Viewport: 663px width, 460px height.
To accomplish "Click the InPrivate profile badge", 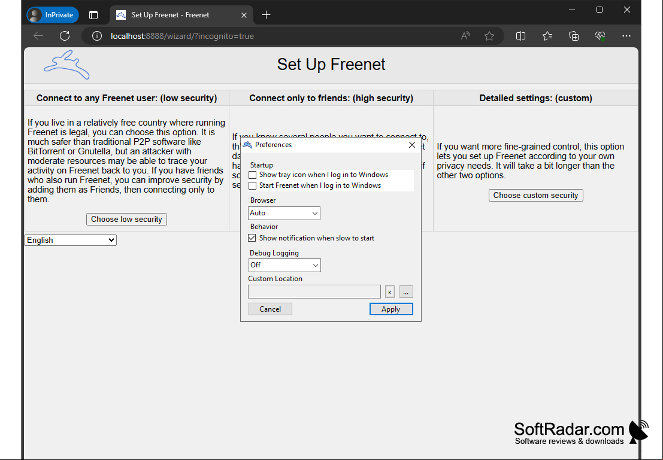I will point(53,15).
